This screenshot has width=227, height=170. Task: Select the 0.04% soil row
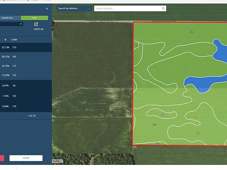(26, 106)
